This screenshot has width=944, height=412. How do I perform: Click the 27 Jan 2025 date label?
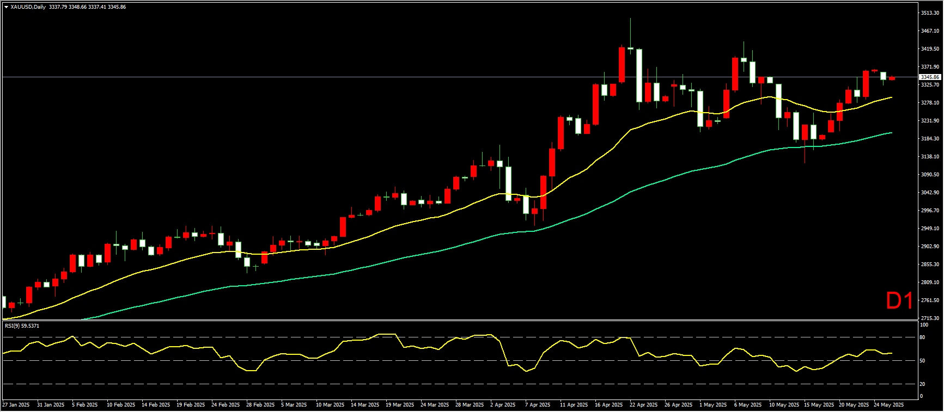point(16,405)
